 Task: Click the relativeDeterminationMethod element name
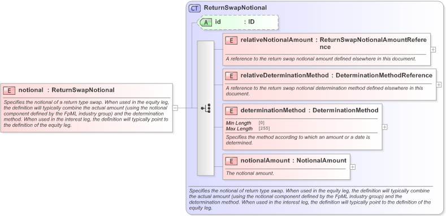tap(285, 75)
